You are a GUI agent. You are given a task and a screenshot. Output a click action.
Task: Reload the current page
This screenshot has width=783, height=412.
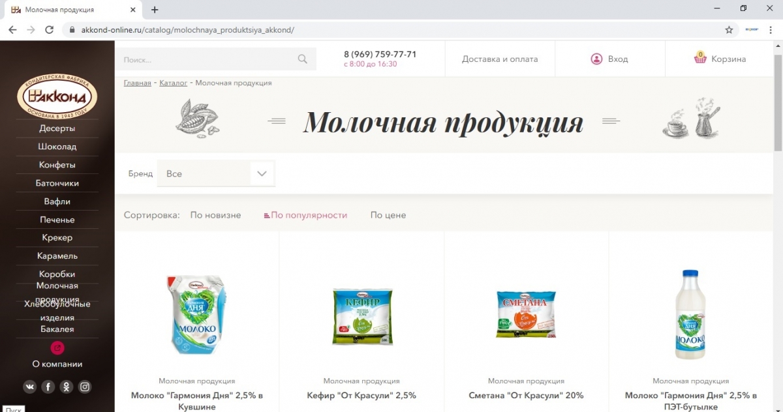[x=49, y=30]
